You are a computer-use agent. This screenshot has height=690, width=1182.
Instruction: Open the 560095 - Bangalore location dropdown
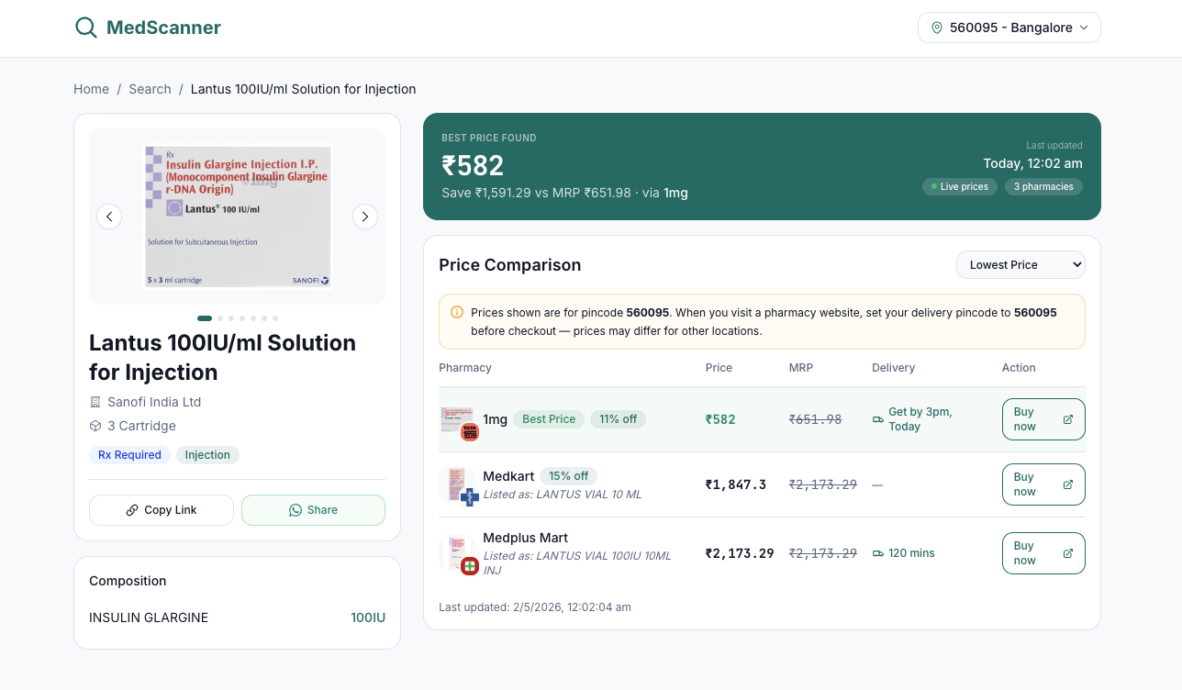(x=1009, y=28)
